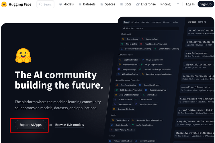
Task: Click the Table Question Answering icon
Action: click(117, 90)
